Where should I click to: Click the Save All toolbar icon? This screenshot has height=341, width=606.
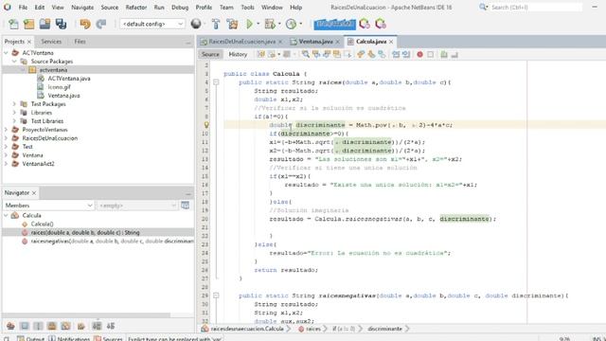click(61, 24)
